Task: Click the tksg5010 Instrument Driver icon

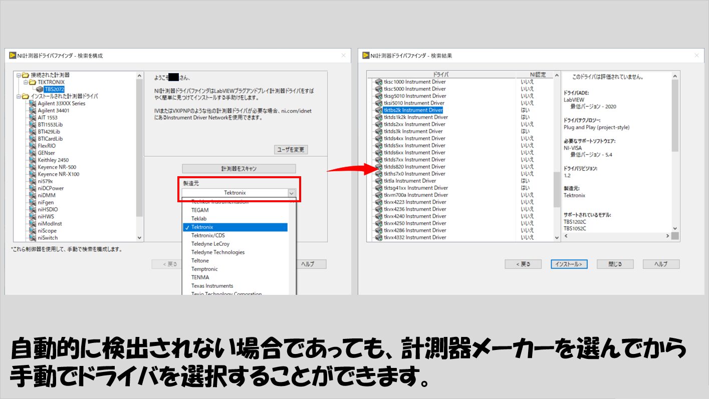Action: click(379, 96)
